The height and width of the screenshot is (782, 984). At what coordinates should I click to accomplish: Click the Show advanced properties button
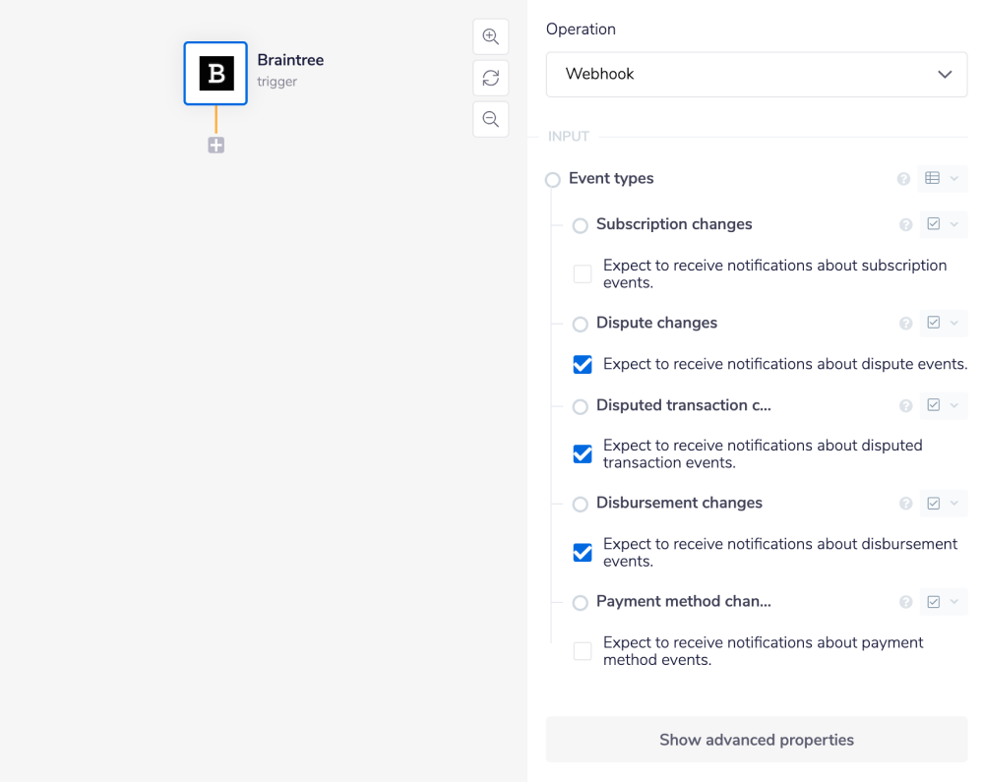pos(756,740)
